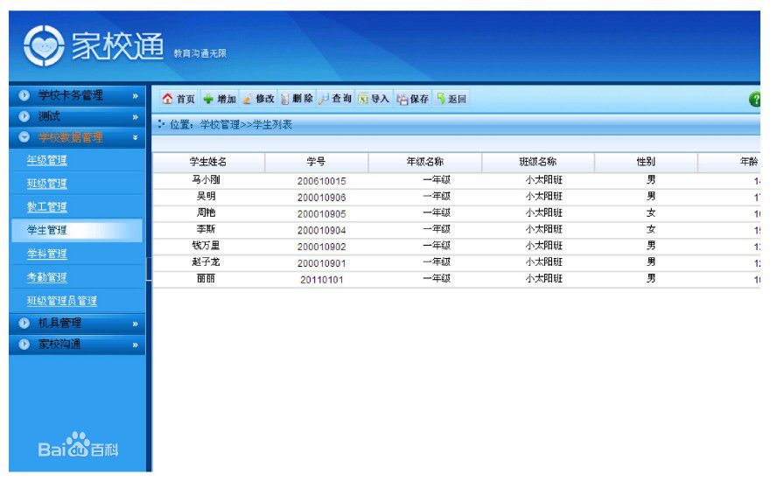Viewport: 784px width, 481px height.
Task: Click the 查询 search toolbar button
Action: [335, 99]
